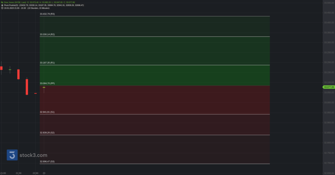This screenshot has width=335, height=175.
Task: Select the 33.432,79 (R3) pivot line label
Action: tap(47, 14)
